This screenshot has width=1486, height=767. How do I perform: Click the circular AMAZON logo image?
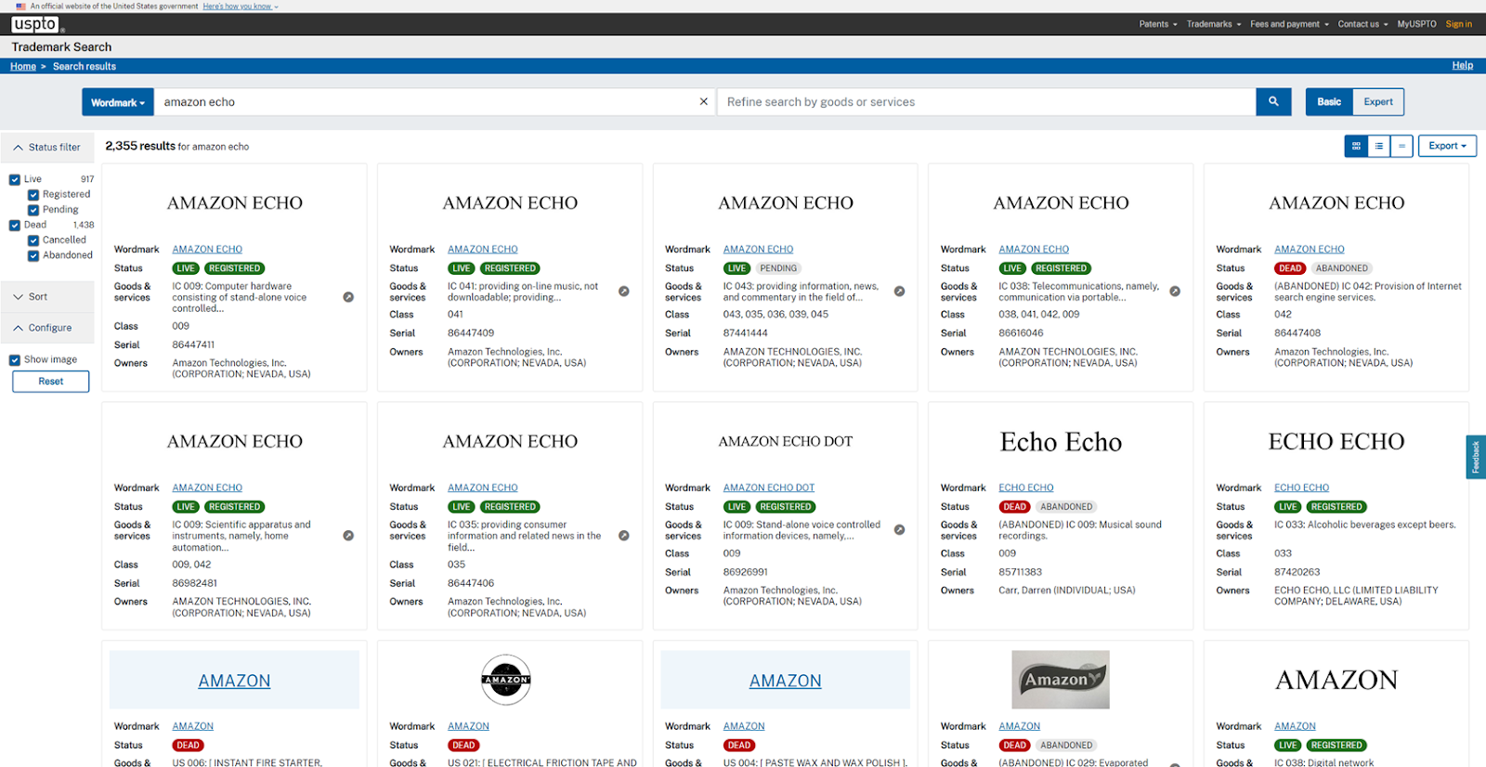(x=506, y=680)
